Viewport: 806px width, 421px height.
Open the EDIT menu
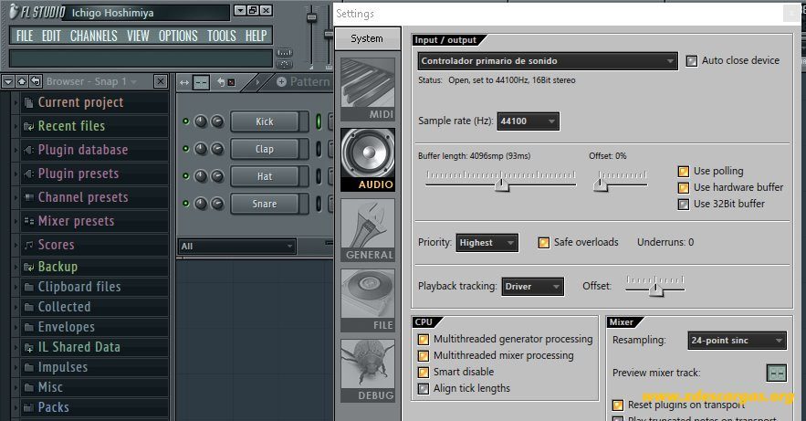(51, 36)
